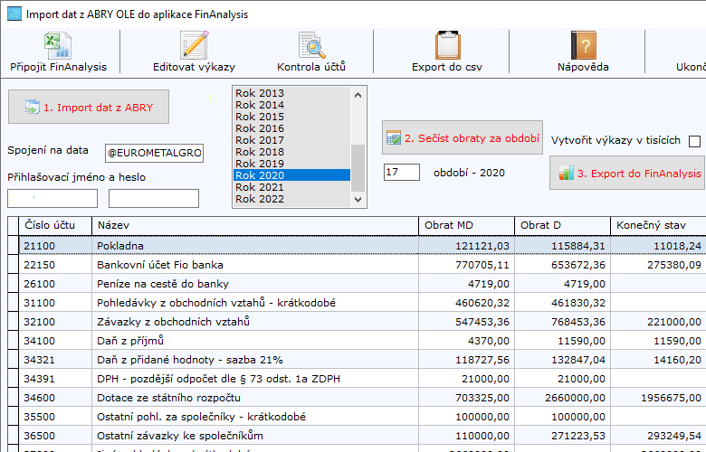Enable Vytvořit výkazy v tisících checkbox
The image size is (706, 452).
pos(695,141)
